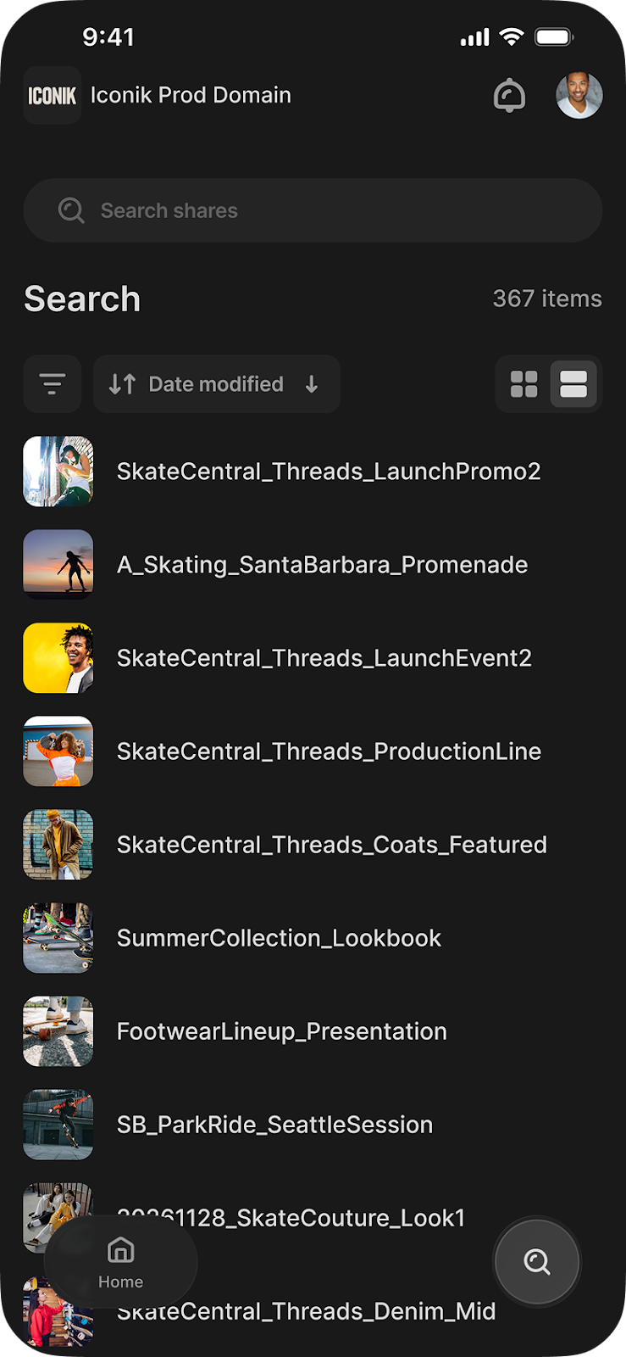Screen dimensions: 626x1357
Task: Open the user profile avatar
Action: (579, 95)
